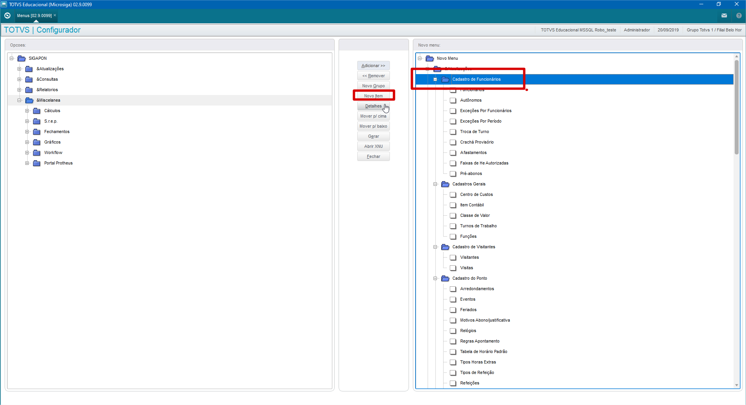Viewport: 746px width, 405px height.
Task: Click the Portal Protheus folder icon
Action: [x=37, y=163]
